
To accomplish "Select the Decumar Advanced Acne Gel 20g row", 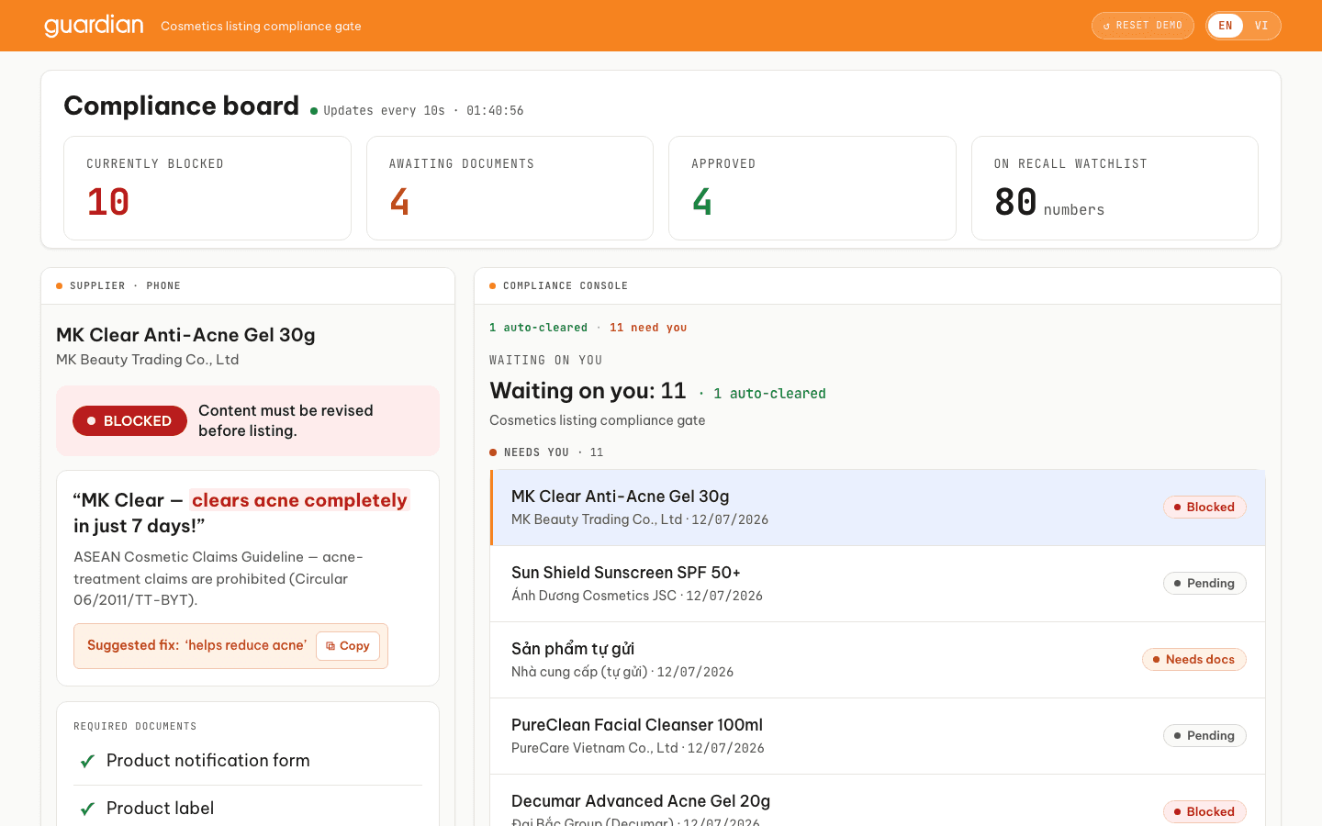I will (x=878, y=800).
